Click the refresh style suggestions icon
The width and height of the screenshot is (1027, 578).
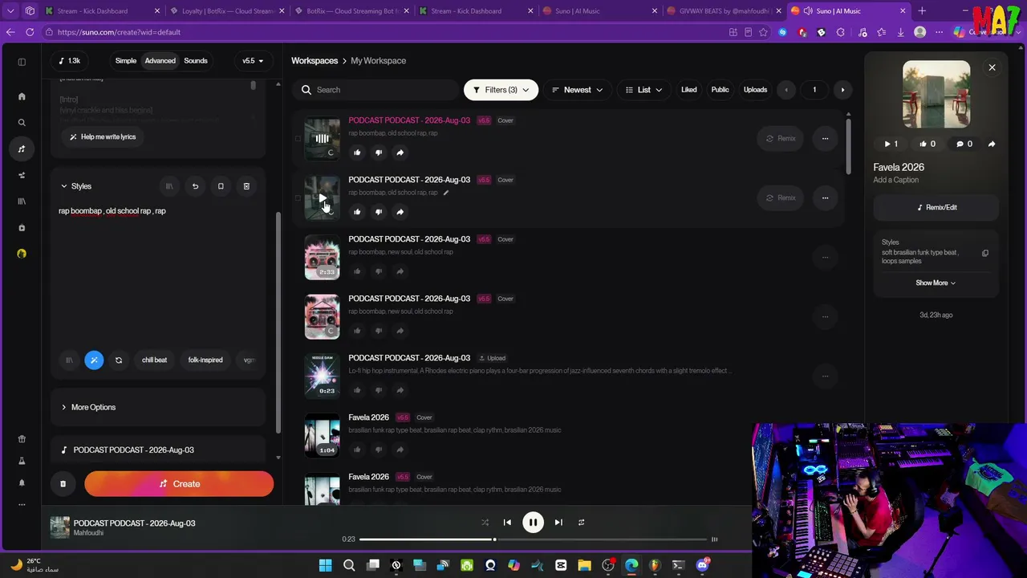pyautogui.click(x=119, y=360)
